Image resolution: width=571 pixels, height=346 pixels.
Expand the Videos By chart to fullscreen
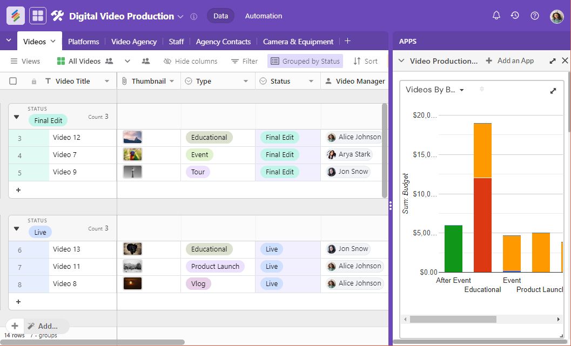click(x=552, y=91)
